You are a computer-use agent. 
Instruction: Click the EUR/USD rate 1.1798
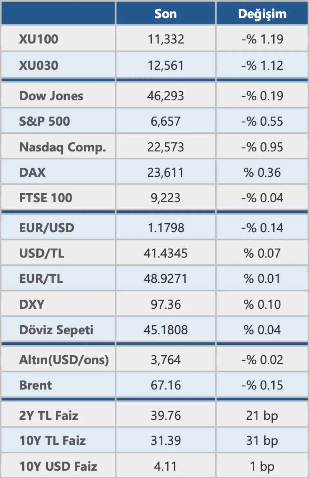point(165,228)
